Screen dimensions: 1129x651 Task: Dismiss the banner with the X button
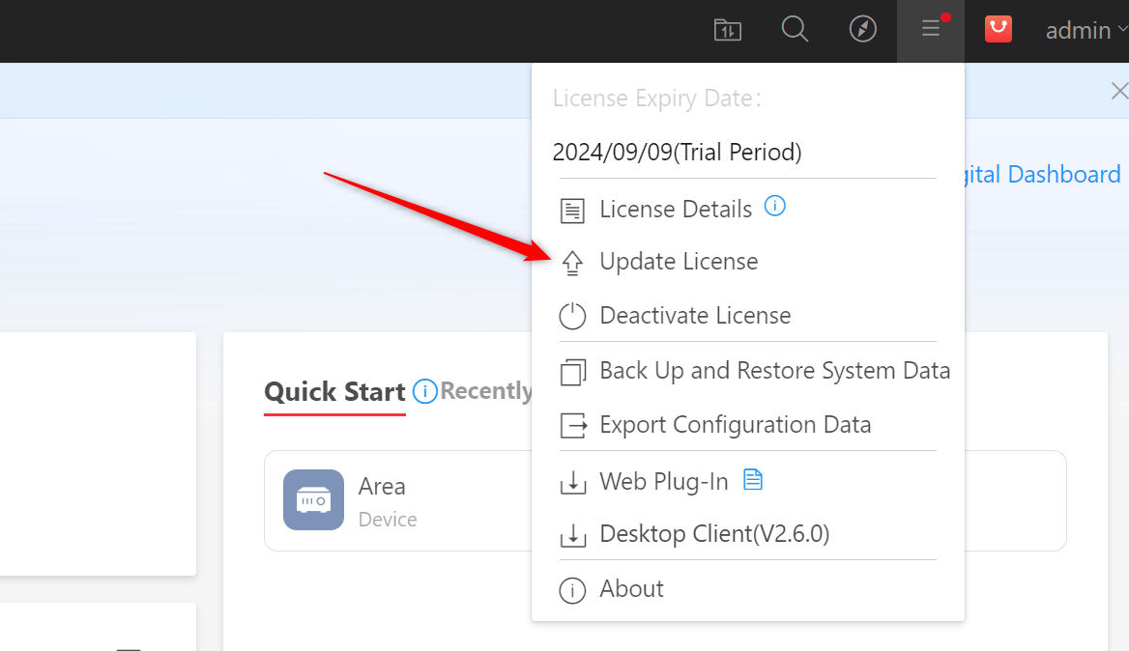pos(1118,90)
